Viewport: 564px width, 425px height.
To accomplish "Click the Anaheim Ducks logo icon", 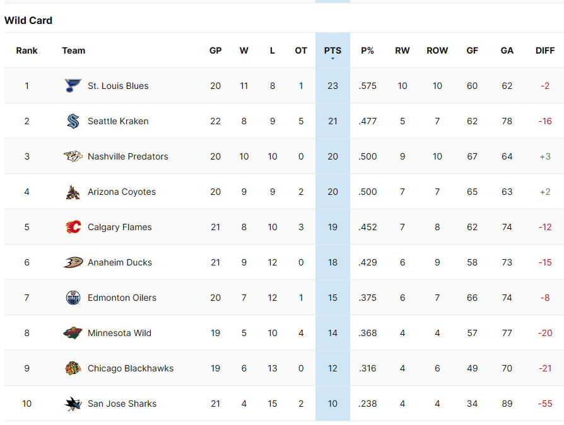I will 73,262.
